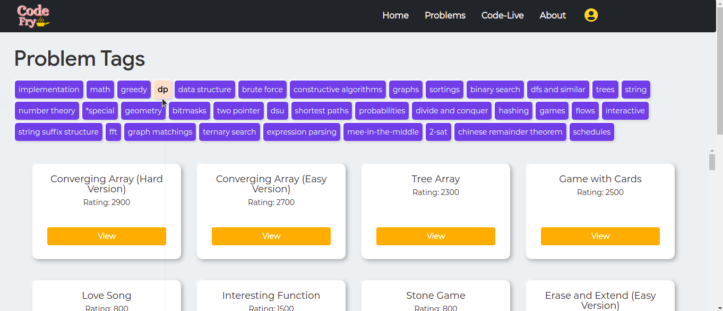Filter by probabilities tag

tap(382, 111)
